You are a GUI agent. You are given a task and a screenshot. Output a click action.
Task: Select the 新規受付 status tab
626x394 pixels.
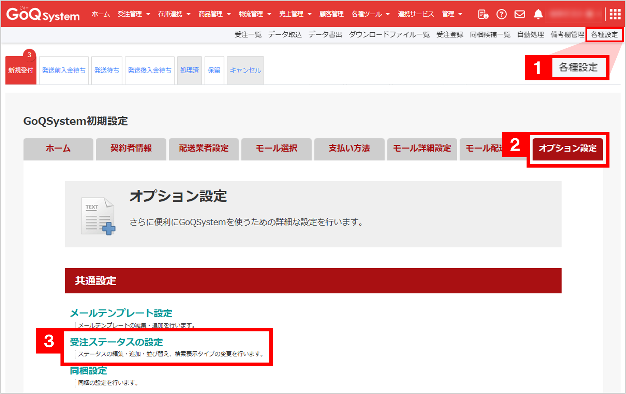click(x=21, y=70)
